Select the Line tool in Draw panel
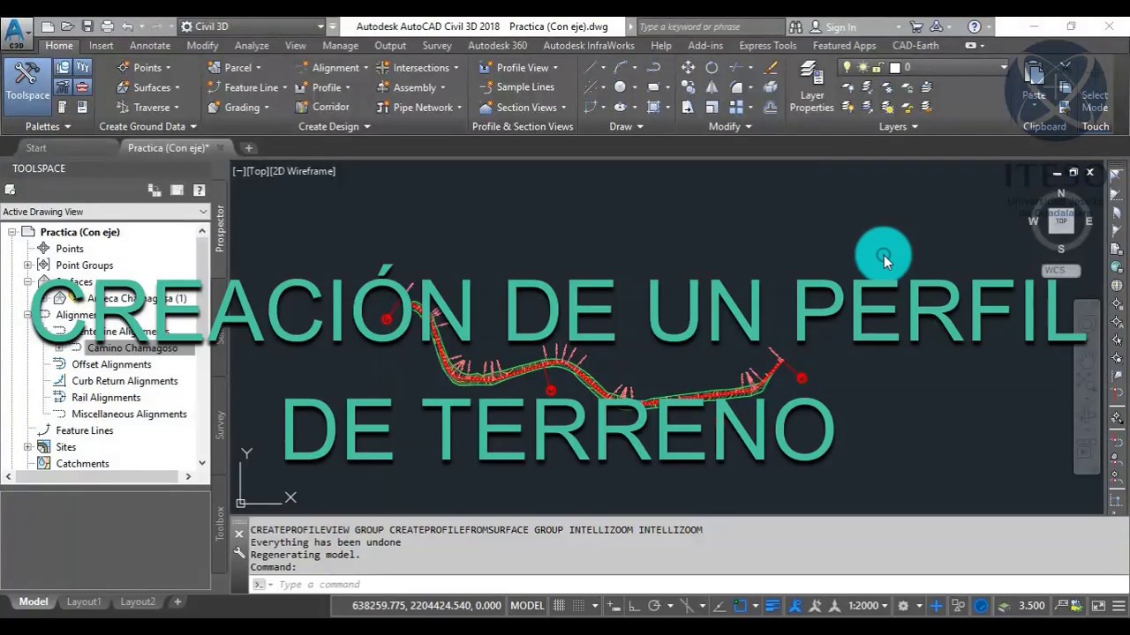The height and width of the screenshot is (635, 1130). 591,67
